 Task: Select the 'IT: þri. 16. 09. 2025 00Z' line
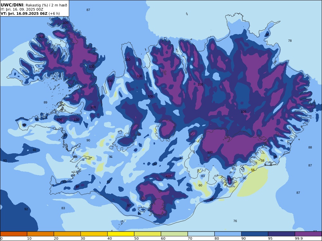22,9
